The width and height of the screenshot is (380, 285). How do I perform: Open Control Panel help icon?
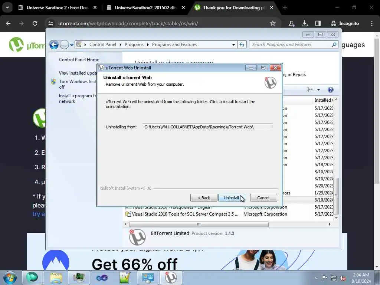(330, 90)
